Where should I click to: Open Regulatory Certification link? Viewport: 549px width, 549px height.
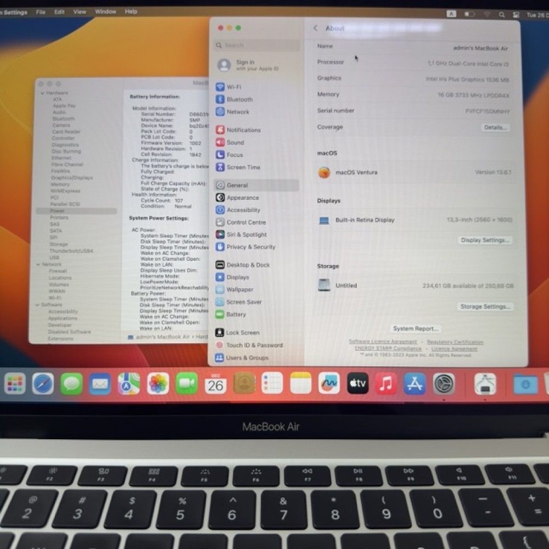455,341
